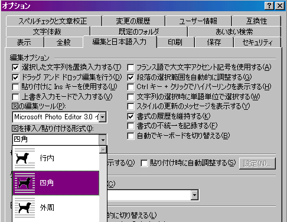Enable 自動でキーボードを切り替える checkbox
The height and width of the screenshot is (222, 287).
coord(131,136)
